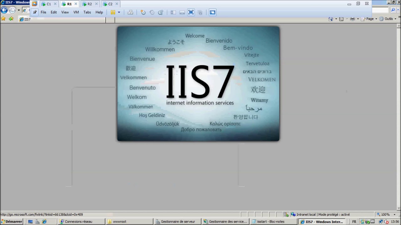Switch to Gestionnaire des services taskbar button
This screenshot has height=225, width=401.
click(x=226, y=222)
